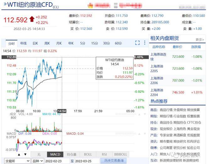Open 上海原油连续 futures row

tap(177, 57)
